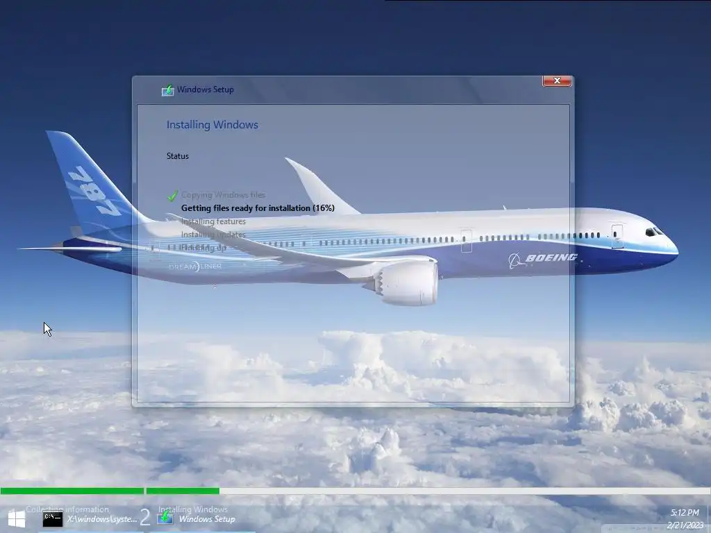Click the 2/21/2023 date in taskbar
This screenshot has height=533, width=711.
tap(685, 525)
